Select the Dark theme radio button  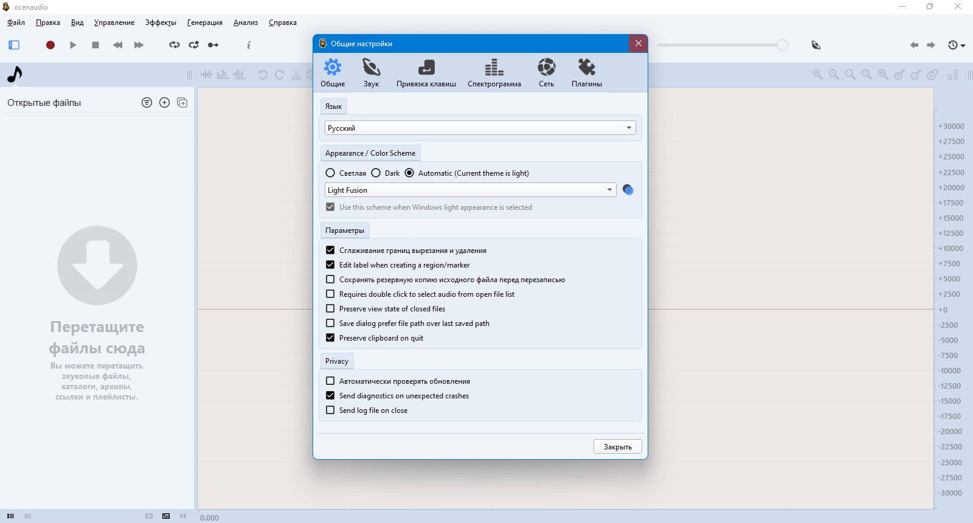pyautogui.click(x=376, y=173)
